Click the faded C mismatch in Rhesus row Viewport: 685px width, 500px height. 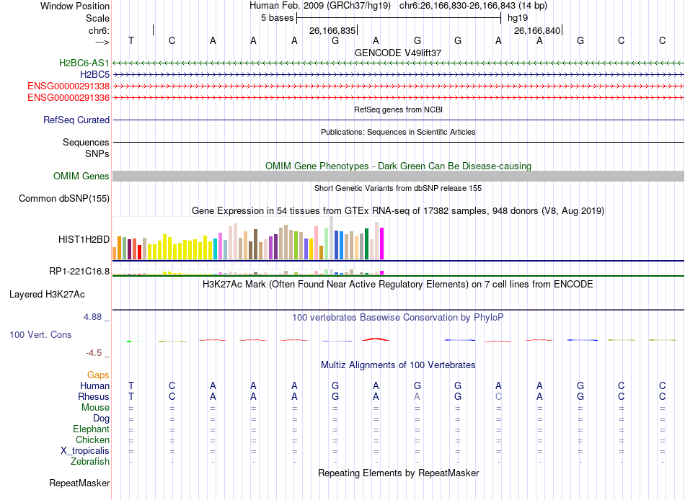498,396
